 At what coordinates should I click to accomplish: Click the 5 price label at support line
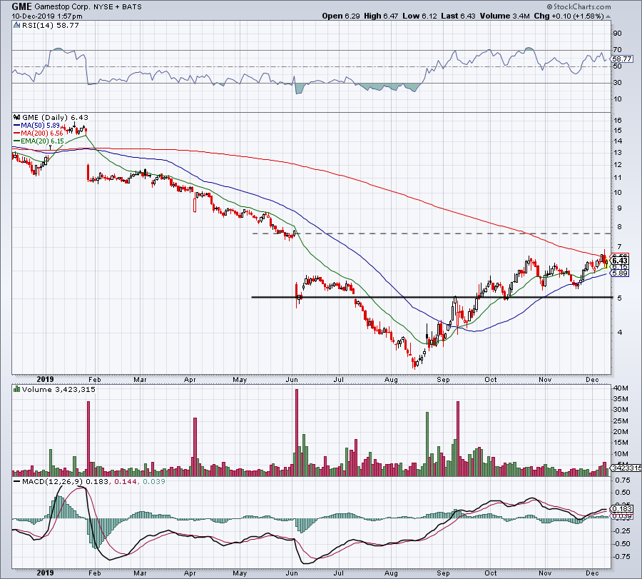(x=620, y=298)
